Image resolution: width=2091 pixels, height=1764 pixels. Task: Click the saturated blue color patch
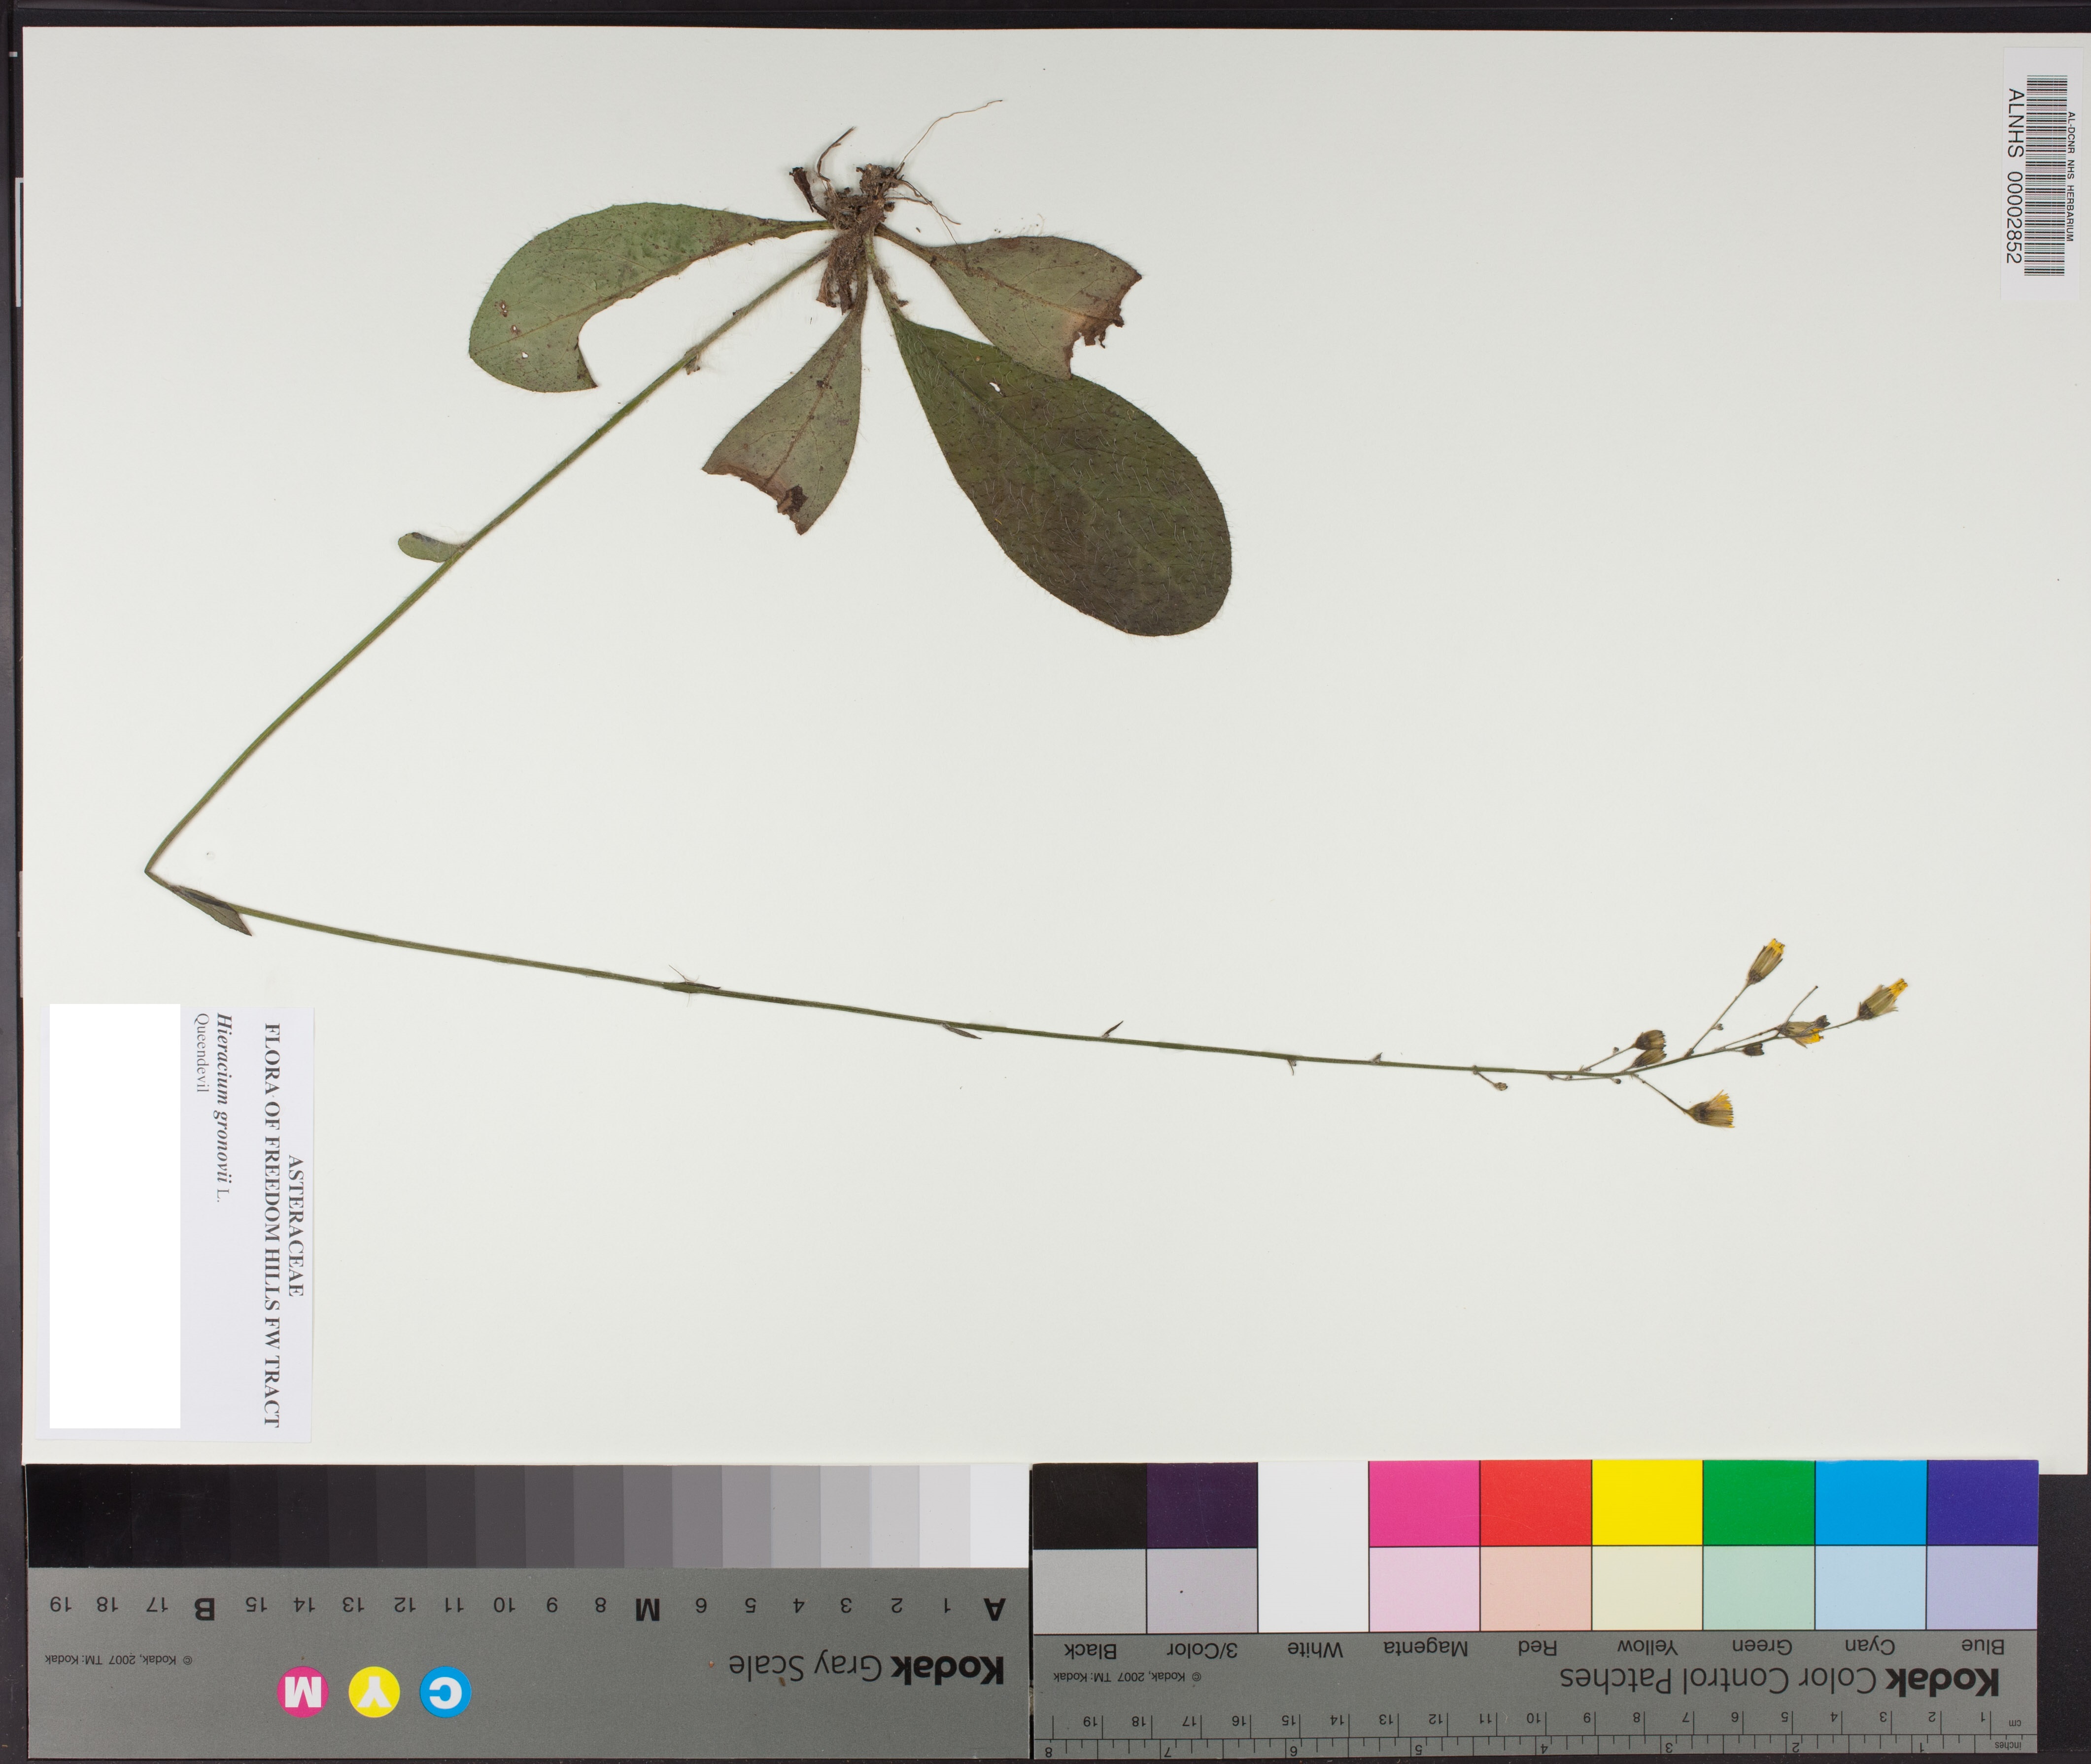coord(1981,1503)
